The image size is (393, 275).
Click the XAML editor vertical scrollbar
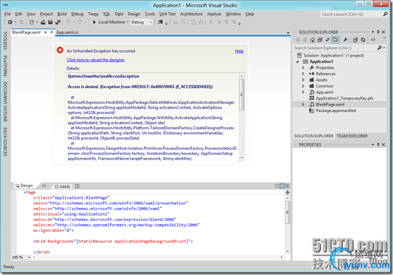[287, 212]
